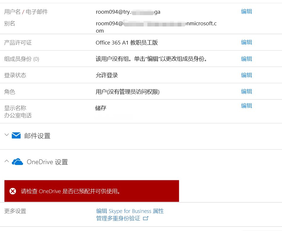Click the OneDrive cloud icon
The image size is (282, 231).
tap(17, 162)
